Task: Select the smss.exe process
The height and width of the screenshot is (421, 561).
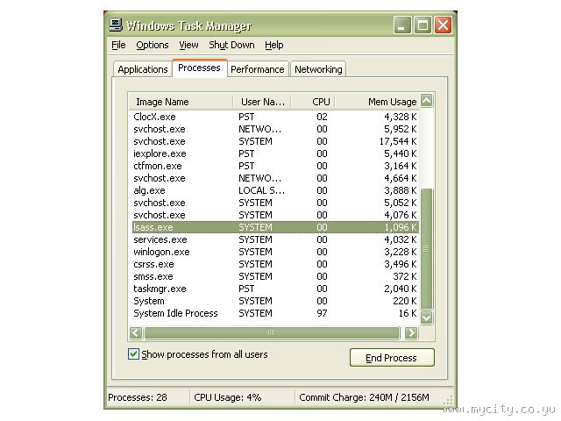Action: tap(274, 276)
